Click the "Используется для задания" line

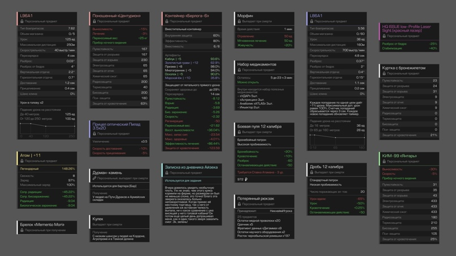pos(183,180)
